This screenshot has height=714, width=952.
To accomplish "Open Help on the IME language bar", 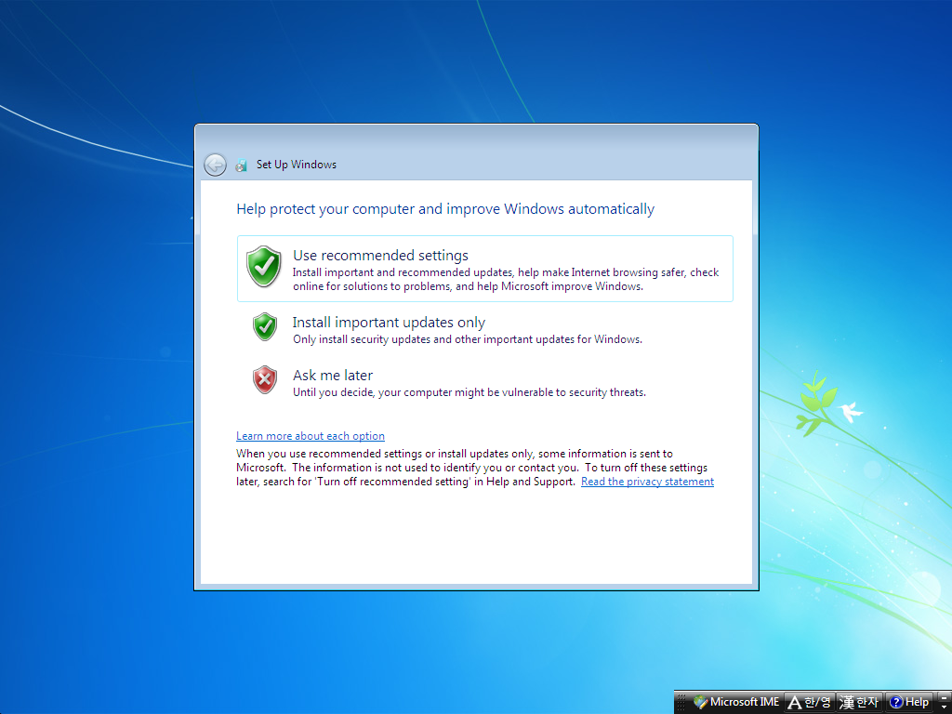I will point(909,703).
